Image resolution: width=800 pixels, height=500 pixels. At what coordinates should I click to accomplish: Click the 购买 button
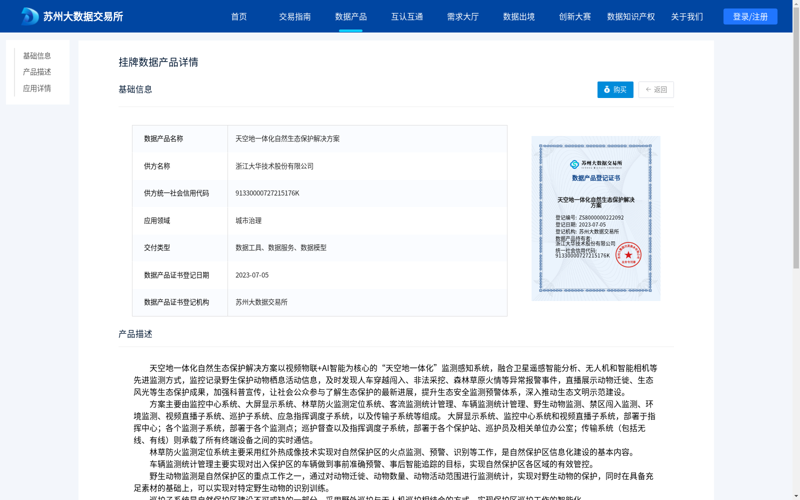coord(615,89)
